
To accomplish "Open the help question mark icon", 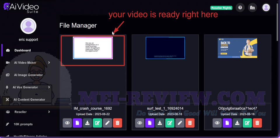I will click(240, 8).
